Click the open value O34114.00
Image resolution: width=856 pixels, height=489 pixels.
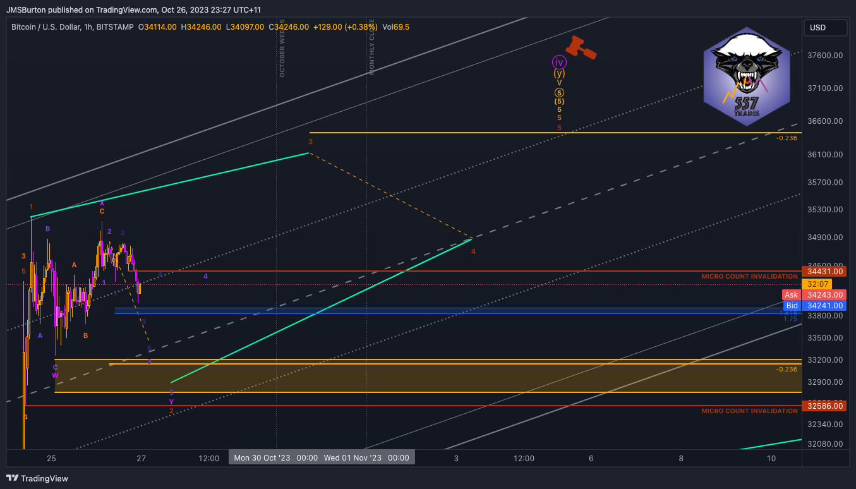(158, 27)
